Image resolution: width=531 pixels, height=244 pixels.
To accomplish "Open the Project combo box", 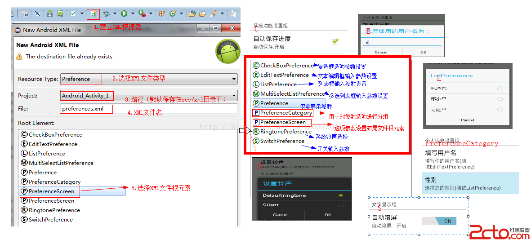I will [x=149, y=95].
